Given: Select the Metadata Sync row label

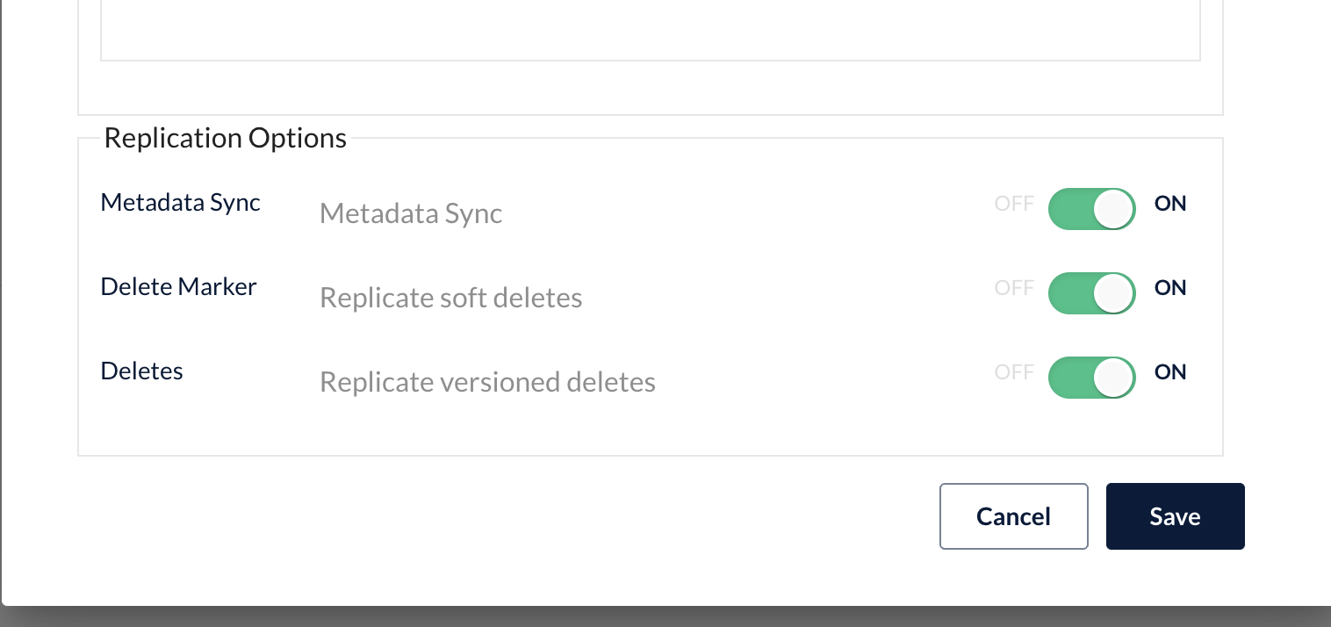Looking at the screenshot, I should (181, 203).
